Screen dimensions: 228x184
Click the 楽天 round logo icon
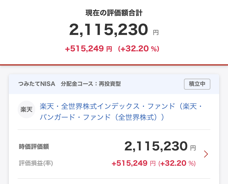point(26,109)
